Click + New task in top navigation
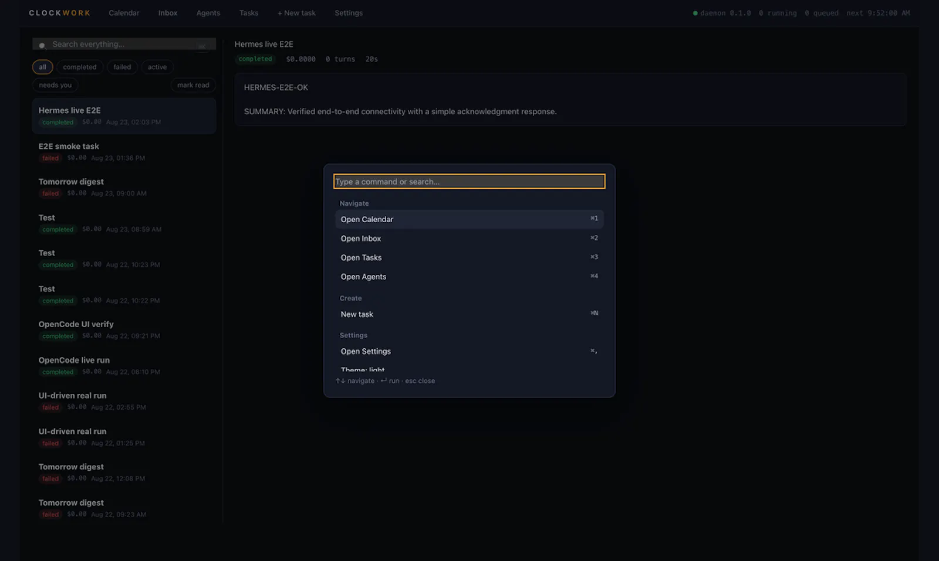 coord(296,13)
